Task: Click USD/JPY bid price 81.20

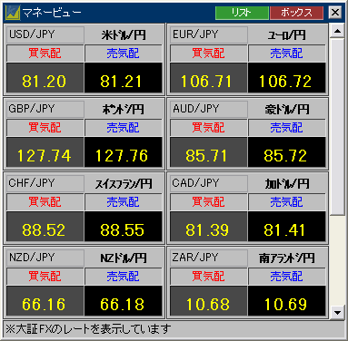Action: click(x=45, y=78)
